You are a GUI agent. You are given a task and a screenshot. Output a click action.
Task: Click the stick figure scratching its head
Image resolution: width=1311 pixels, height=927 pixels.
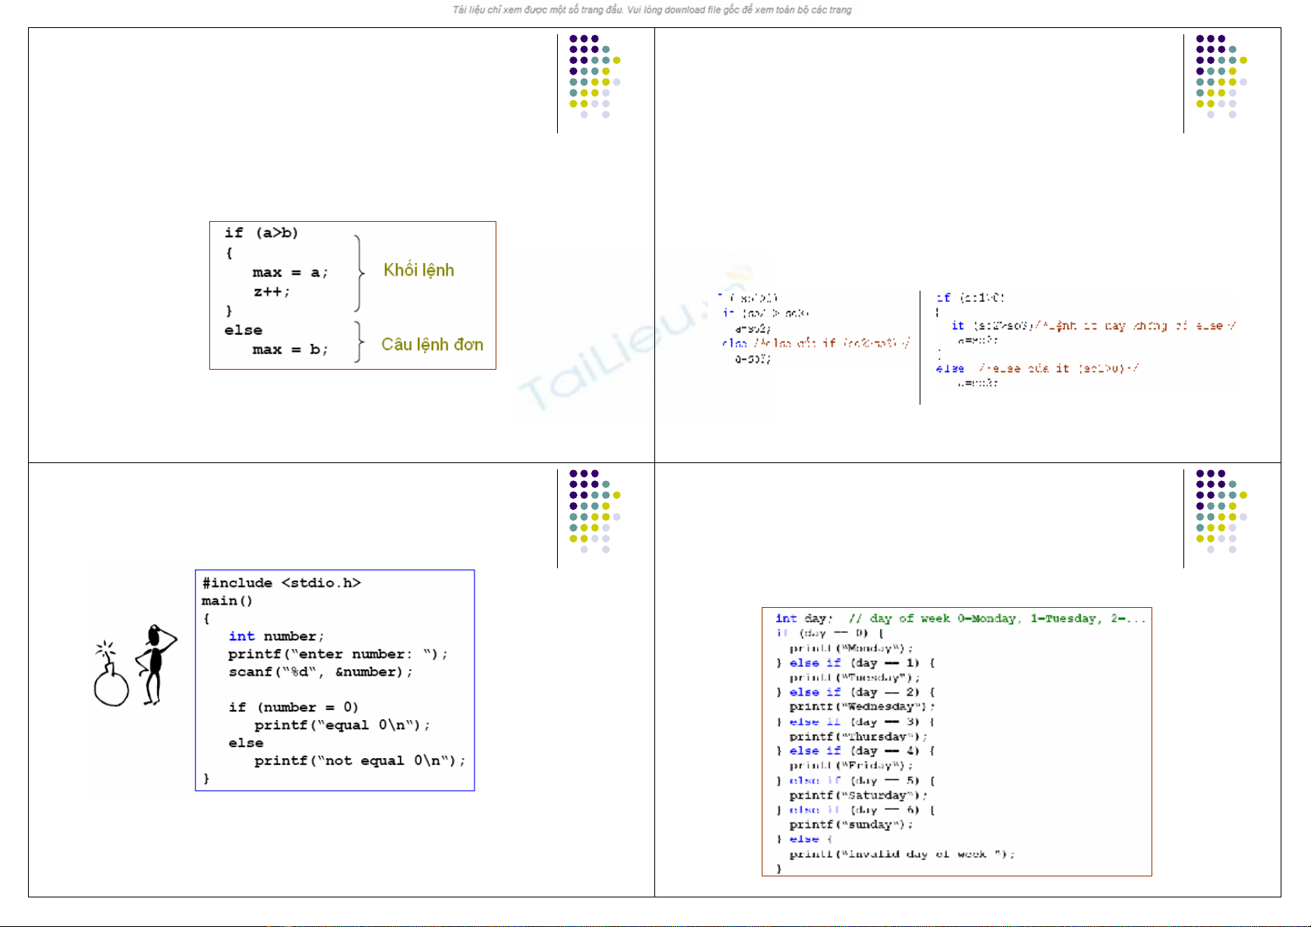156,664
